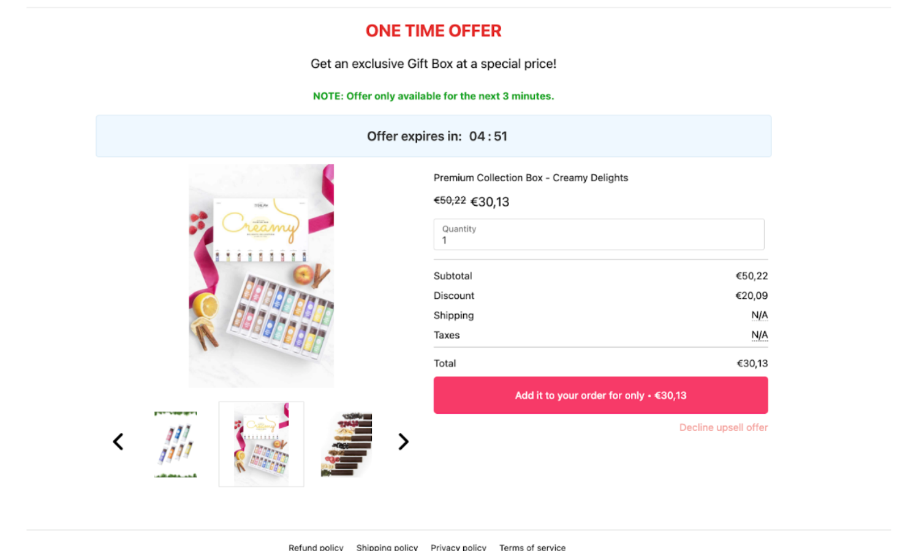Image resolution: width=919 pixels, height=551 pixels.
Task: Open the Quantity selector field
Action: click(599, 234)
